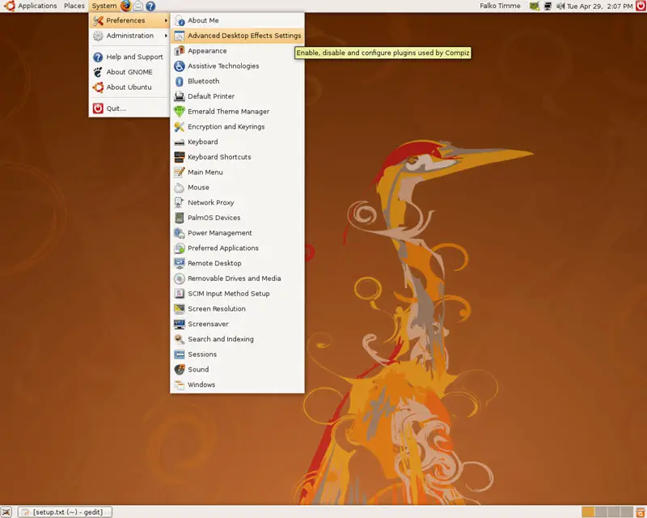647x518 pixels.
Task: Click the blue help question mark launcher
Action: tap(150, 6)
